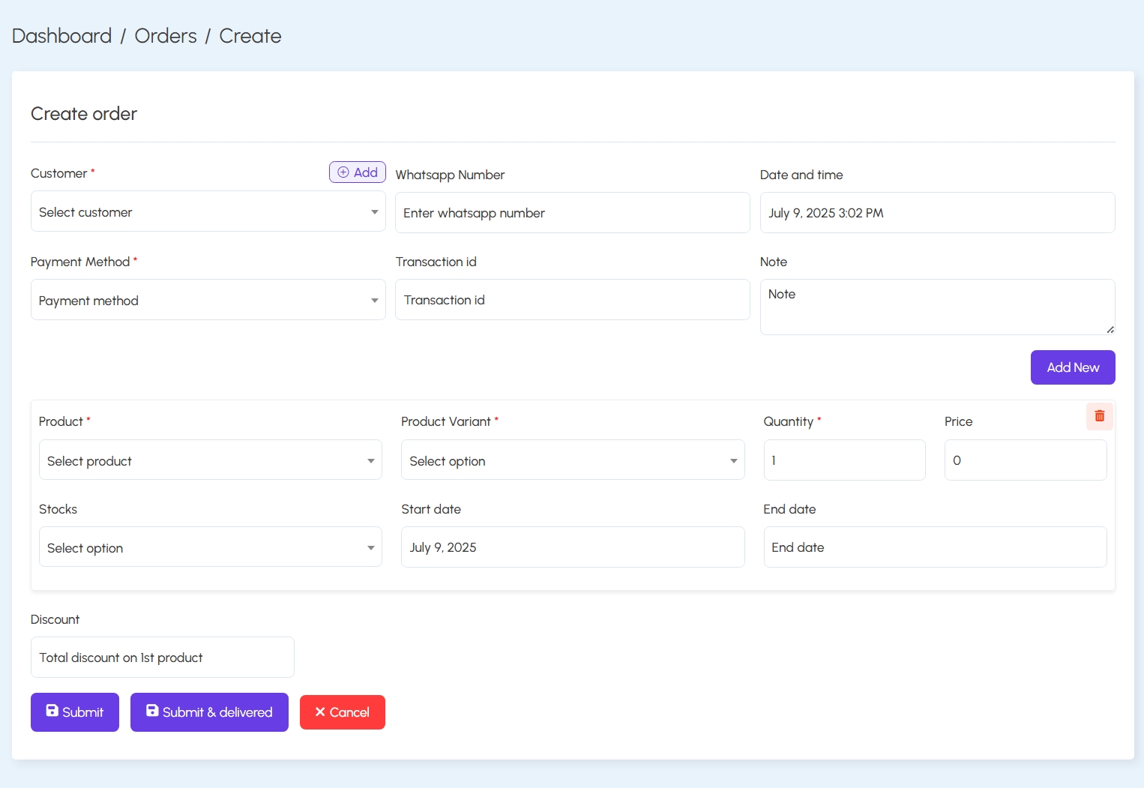
Task: Open the Select customer dropdown
Action: point(208,211)
